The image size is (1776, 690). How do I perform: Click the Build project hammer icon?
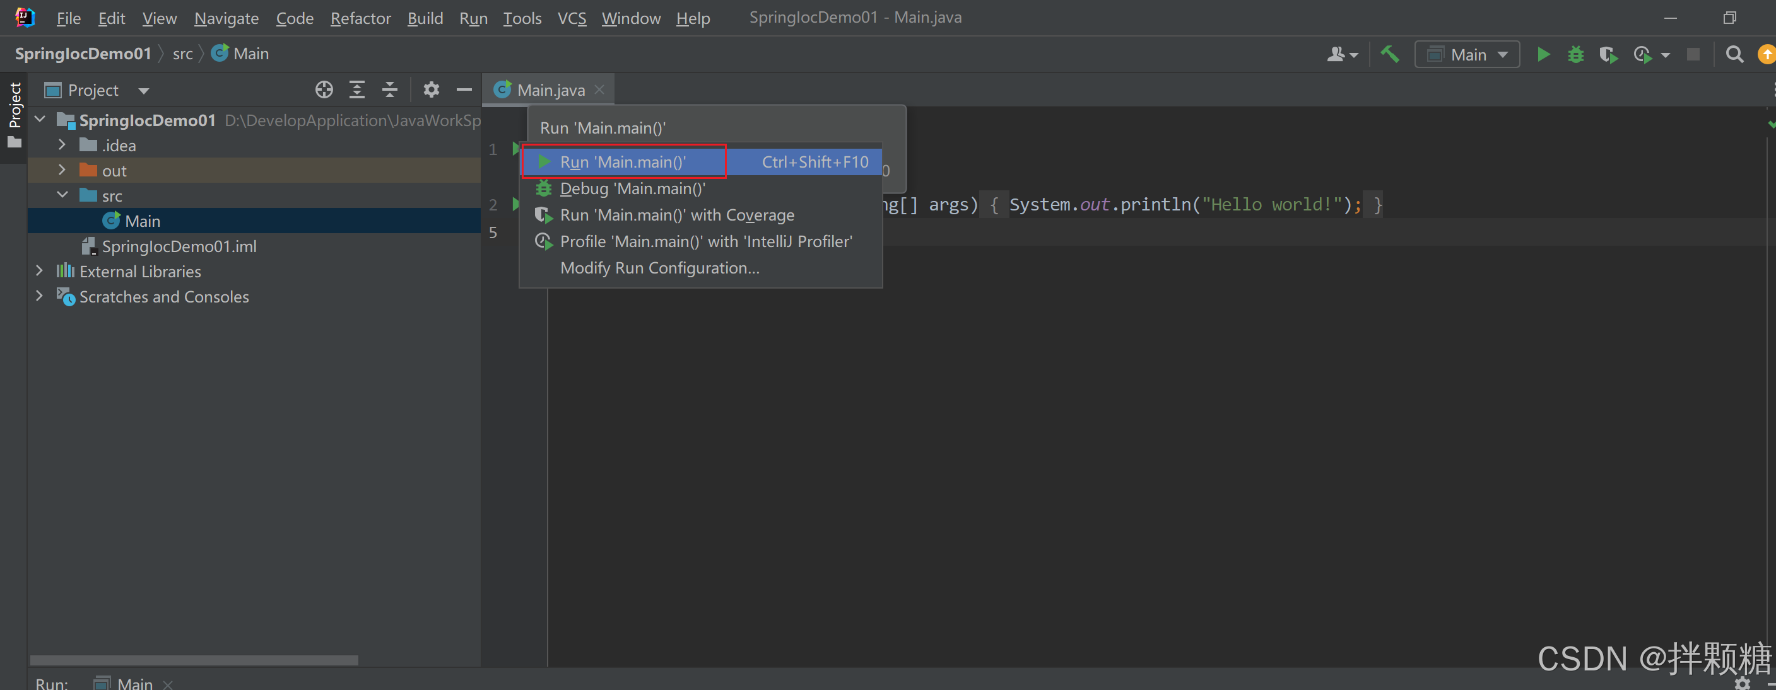pos(1389,54)
